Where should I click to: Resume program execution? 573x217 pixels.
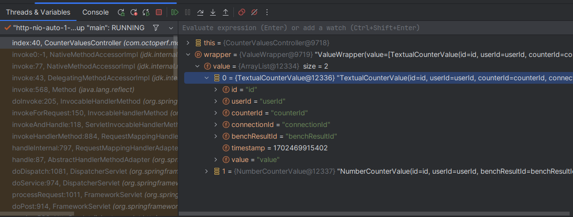click(x=175, y=12)
